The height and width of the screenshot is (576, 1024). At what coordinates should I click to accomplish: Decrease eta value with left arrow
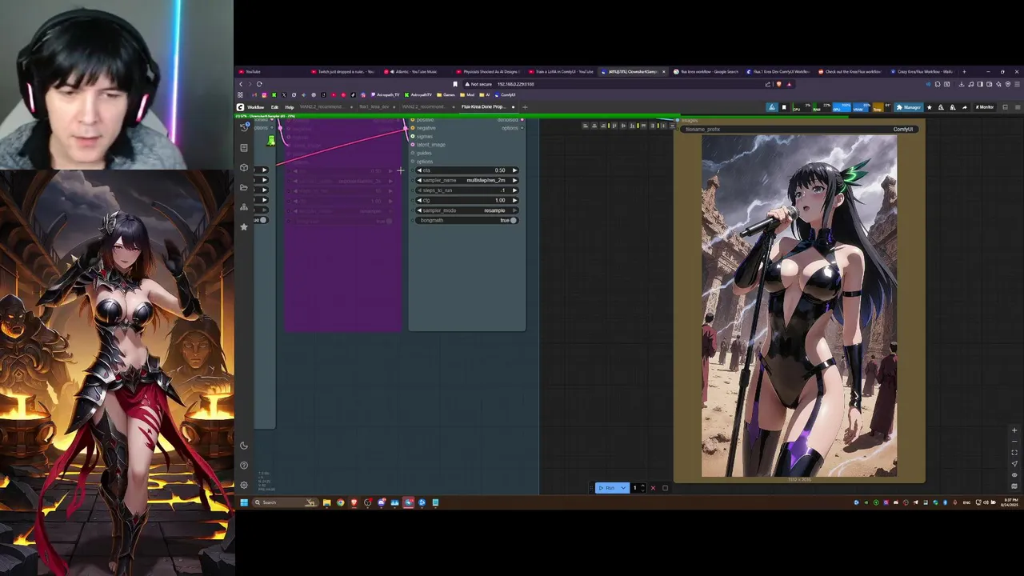pos(419,170)
